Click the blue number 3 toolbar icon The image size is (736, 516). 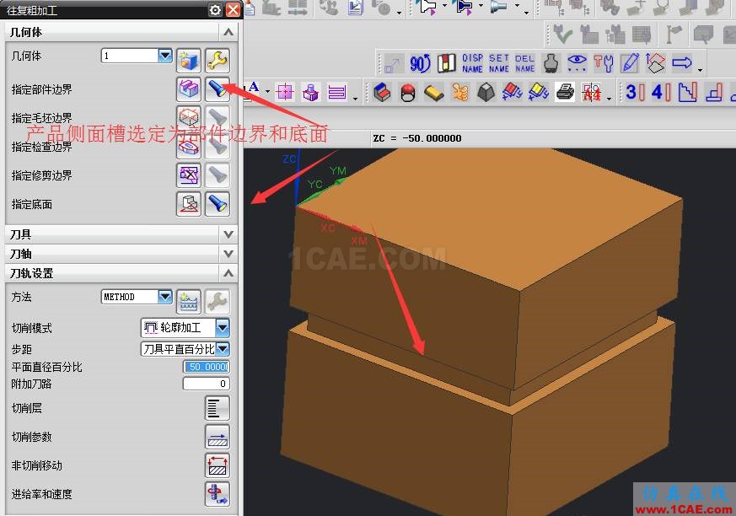click(x=635, y=92)
